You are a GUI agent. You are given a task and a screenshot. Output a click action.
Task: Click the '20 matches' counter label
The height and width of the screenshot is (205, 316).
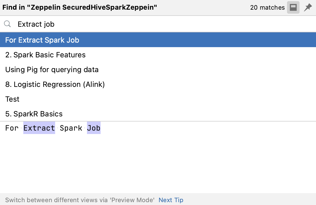pyautogui.click(x=267, y=7)
